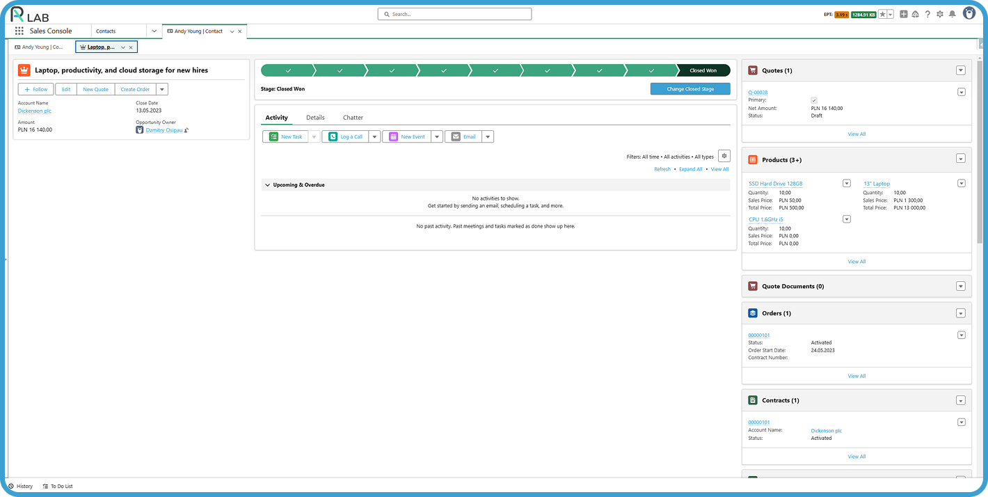This screenshot has width=988, height=497.
Task: Open the user profile avatar
Action: pos(969,13)
